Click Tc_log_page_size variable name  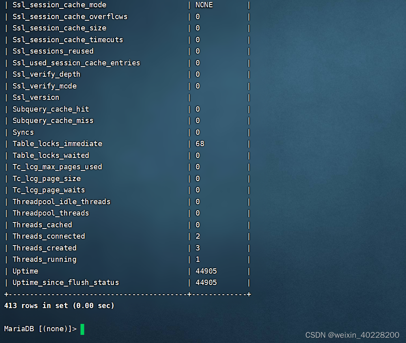[47, 179]
